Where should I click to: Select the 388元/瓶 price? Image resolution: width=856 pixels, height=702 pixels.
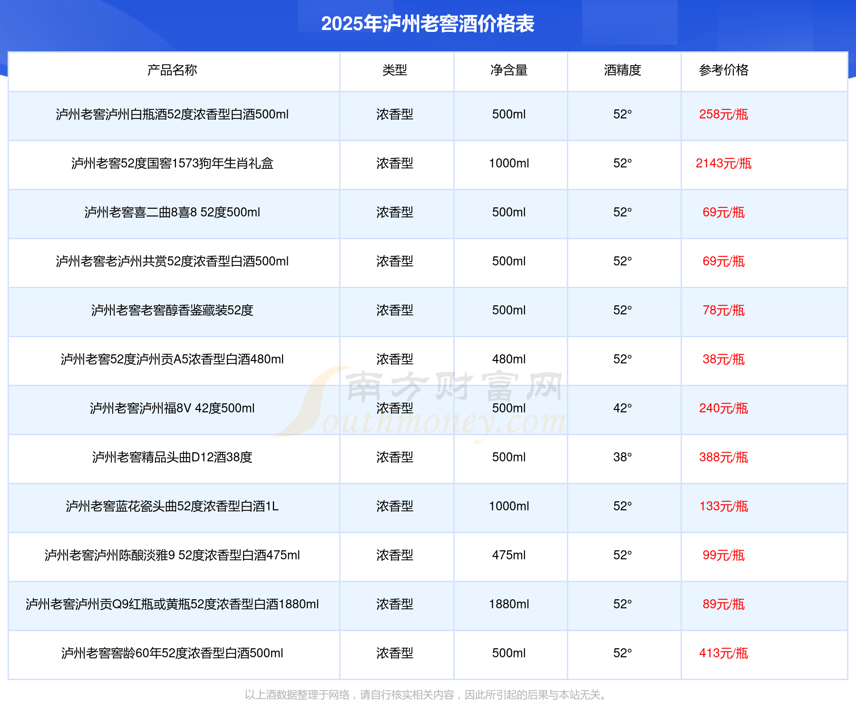(723, 458)
